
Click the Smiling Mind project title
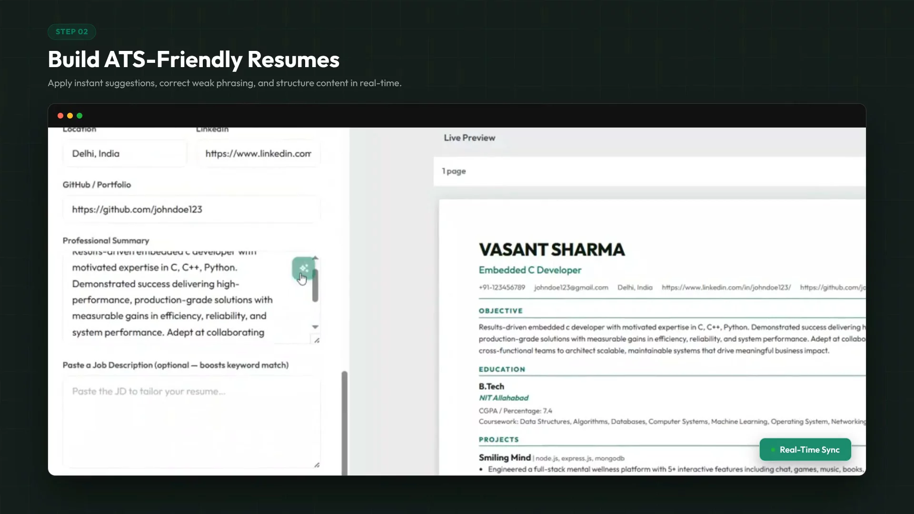(x=505, y=457)
